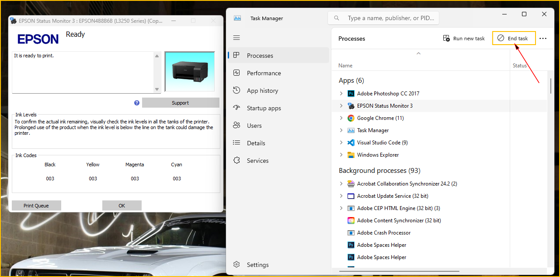Open the Performance tab in sidebar
The image size is (560, 277).
coord(264,73)
